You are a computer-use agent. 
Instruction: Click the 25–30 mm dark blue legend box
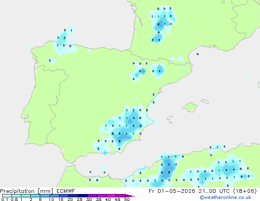coord(83,196)
